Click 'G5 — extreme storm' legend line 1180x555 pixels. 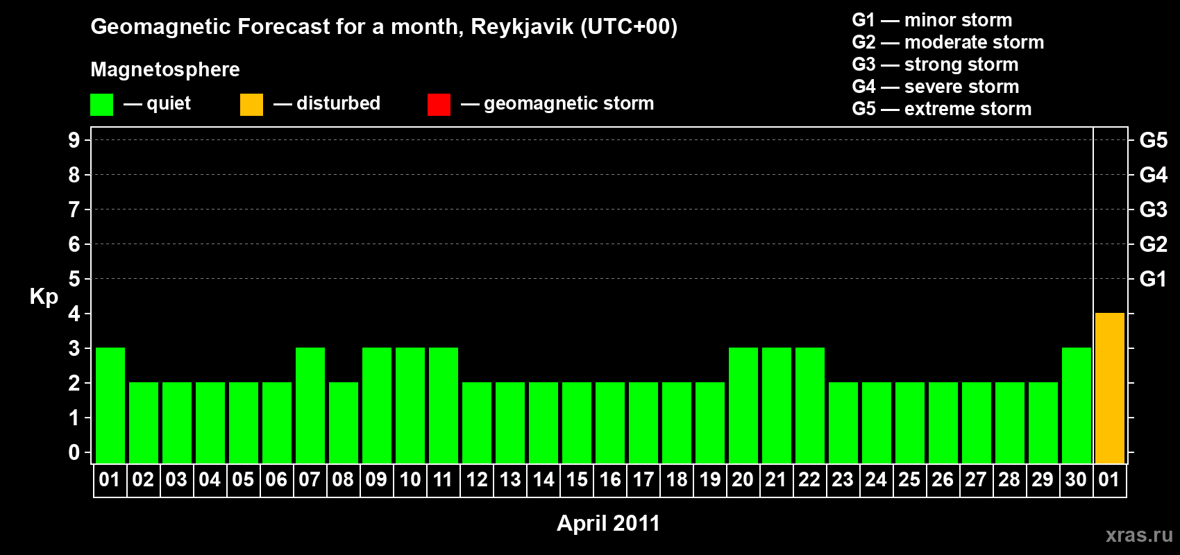click(x=942, y=109)
